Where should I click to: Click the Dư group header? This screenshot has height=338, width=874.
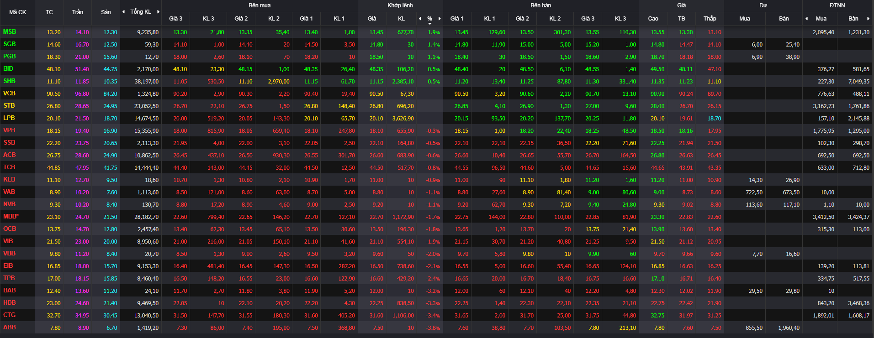coord(763,5)
